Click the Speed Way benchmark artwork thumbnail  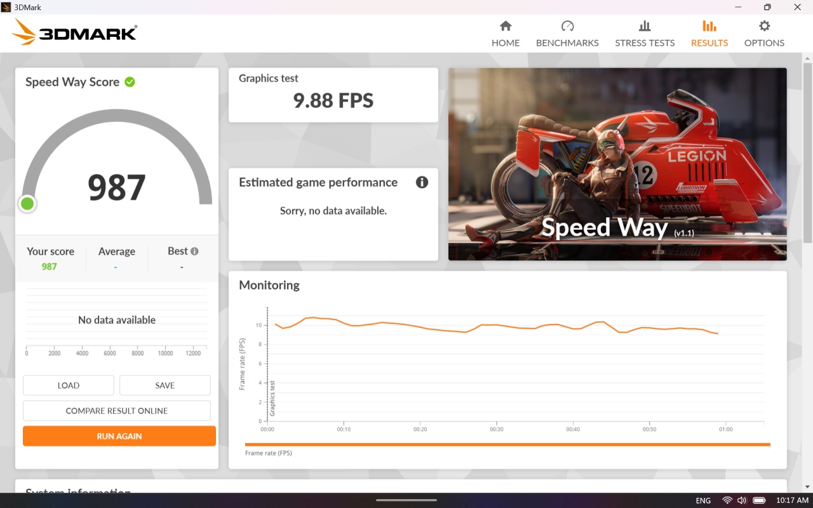click(x=617, y=164)
